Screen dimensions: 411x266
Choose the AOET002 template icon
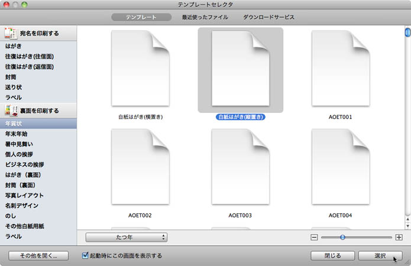pyautogui.click(x=140, y=167)
